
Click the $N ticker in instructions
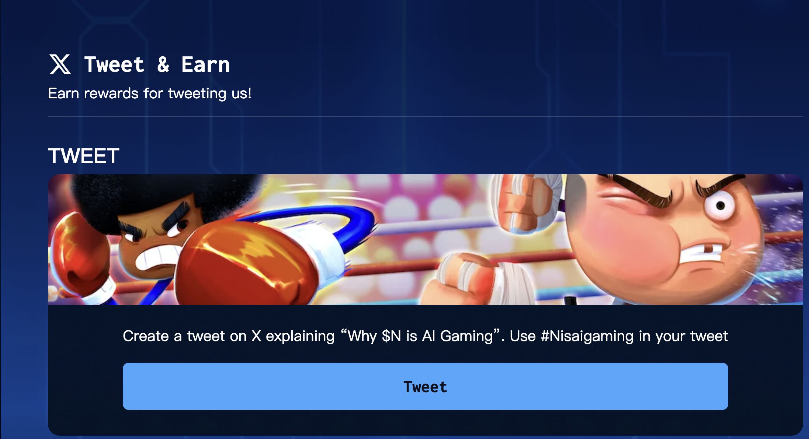[x=391, y=336]
